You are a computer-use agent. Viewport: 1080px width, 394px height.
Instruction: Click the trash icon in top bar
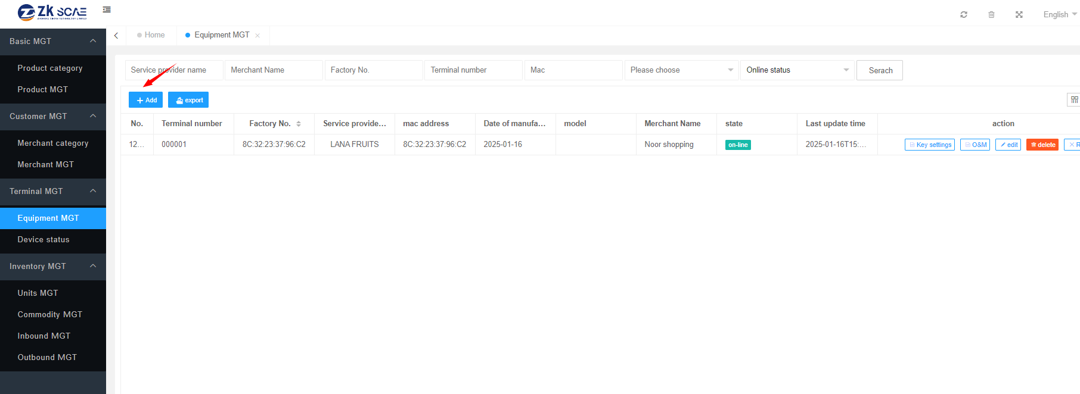click(991, 14)
